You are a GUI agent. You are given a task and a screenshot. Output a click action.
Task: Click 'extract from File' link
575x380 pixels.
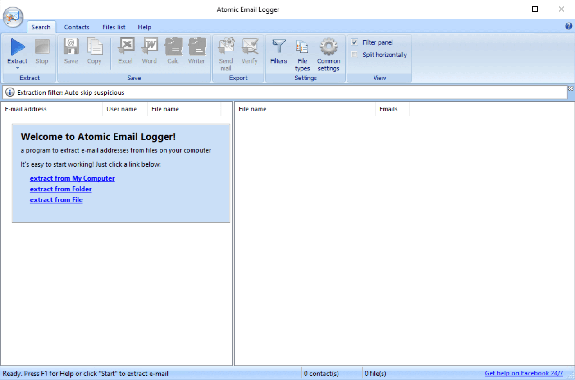[56, 200]
